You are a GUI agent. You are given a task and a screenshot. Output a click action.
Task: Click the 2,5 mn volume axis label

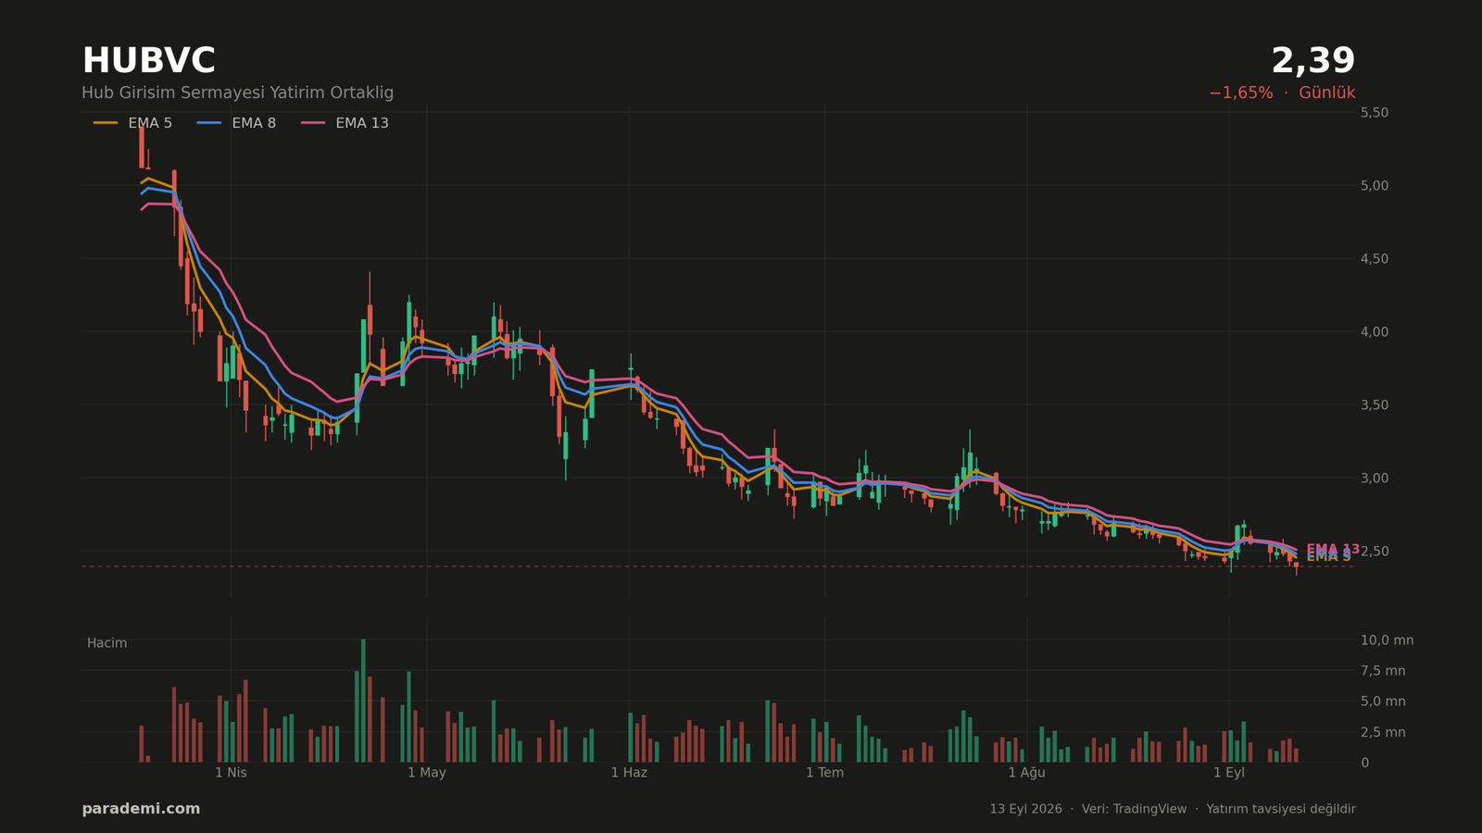coord(1383,732)
